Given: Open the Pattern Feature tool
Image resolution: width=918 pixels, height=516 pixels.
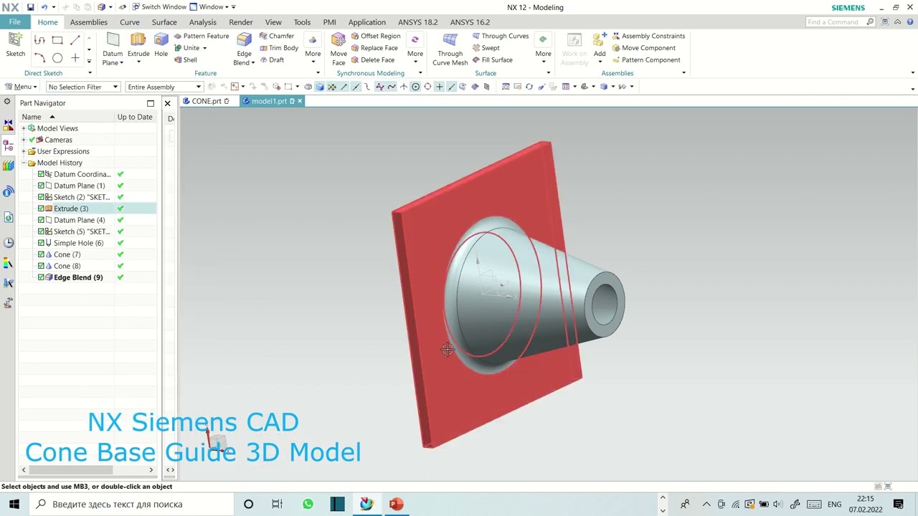Looking at the screenshot, I should [x=202, y=36].
